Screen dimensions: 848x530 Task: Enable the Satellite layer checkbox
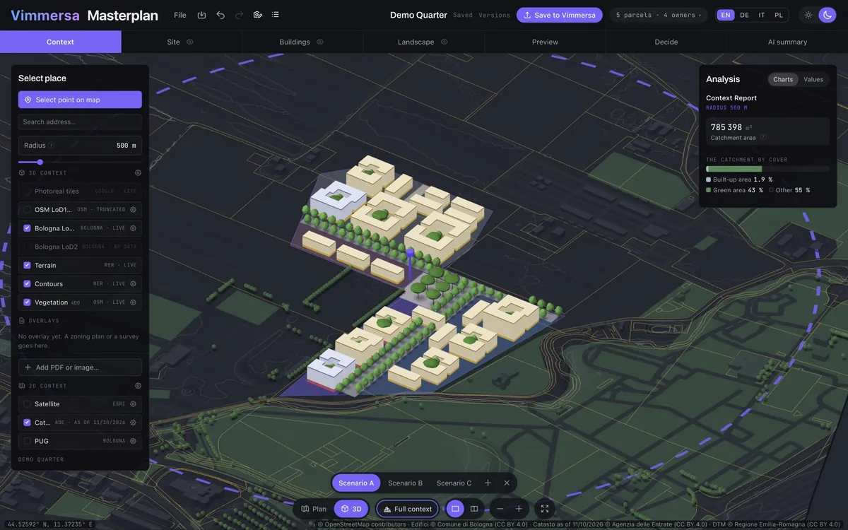click(27, 404)
